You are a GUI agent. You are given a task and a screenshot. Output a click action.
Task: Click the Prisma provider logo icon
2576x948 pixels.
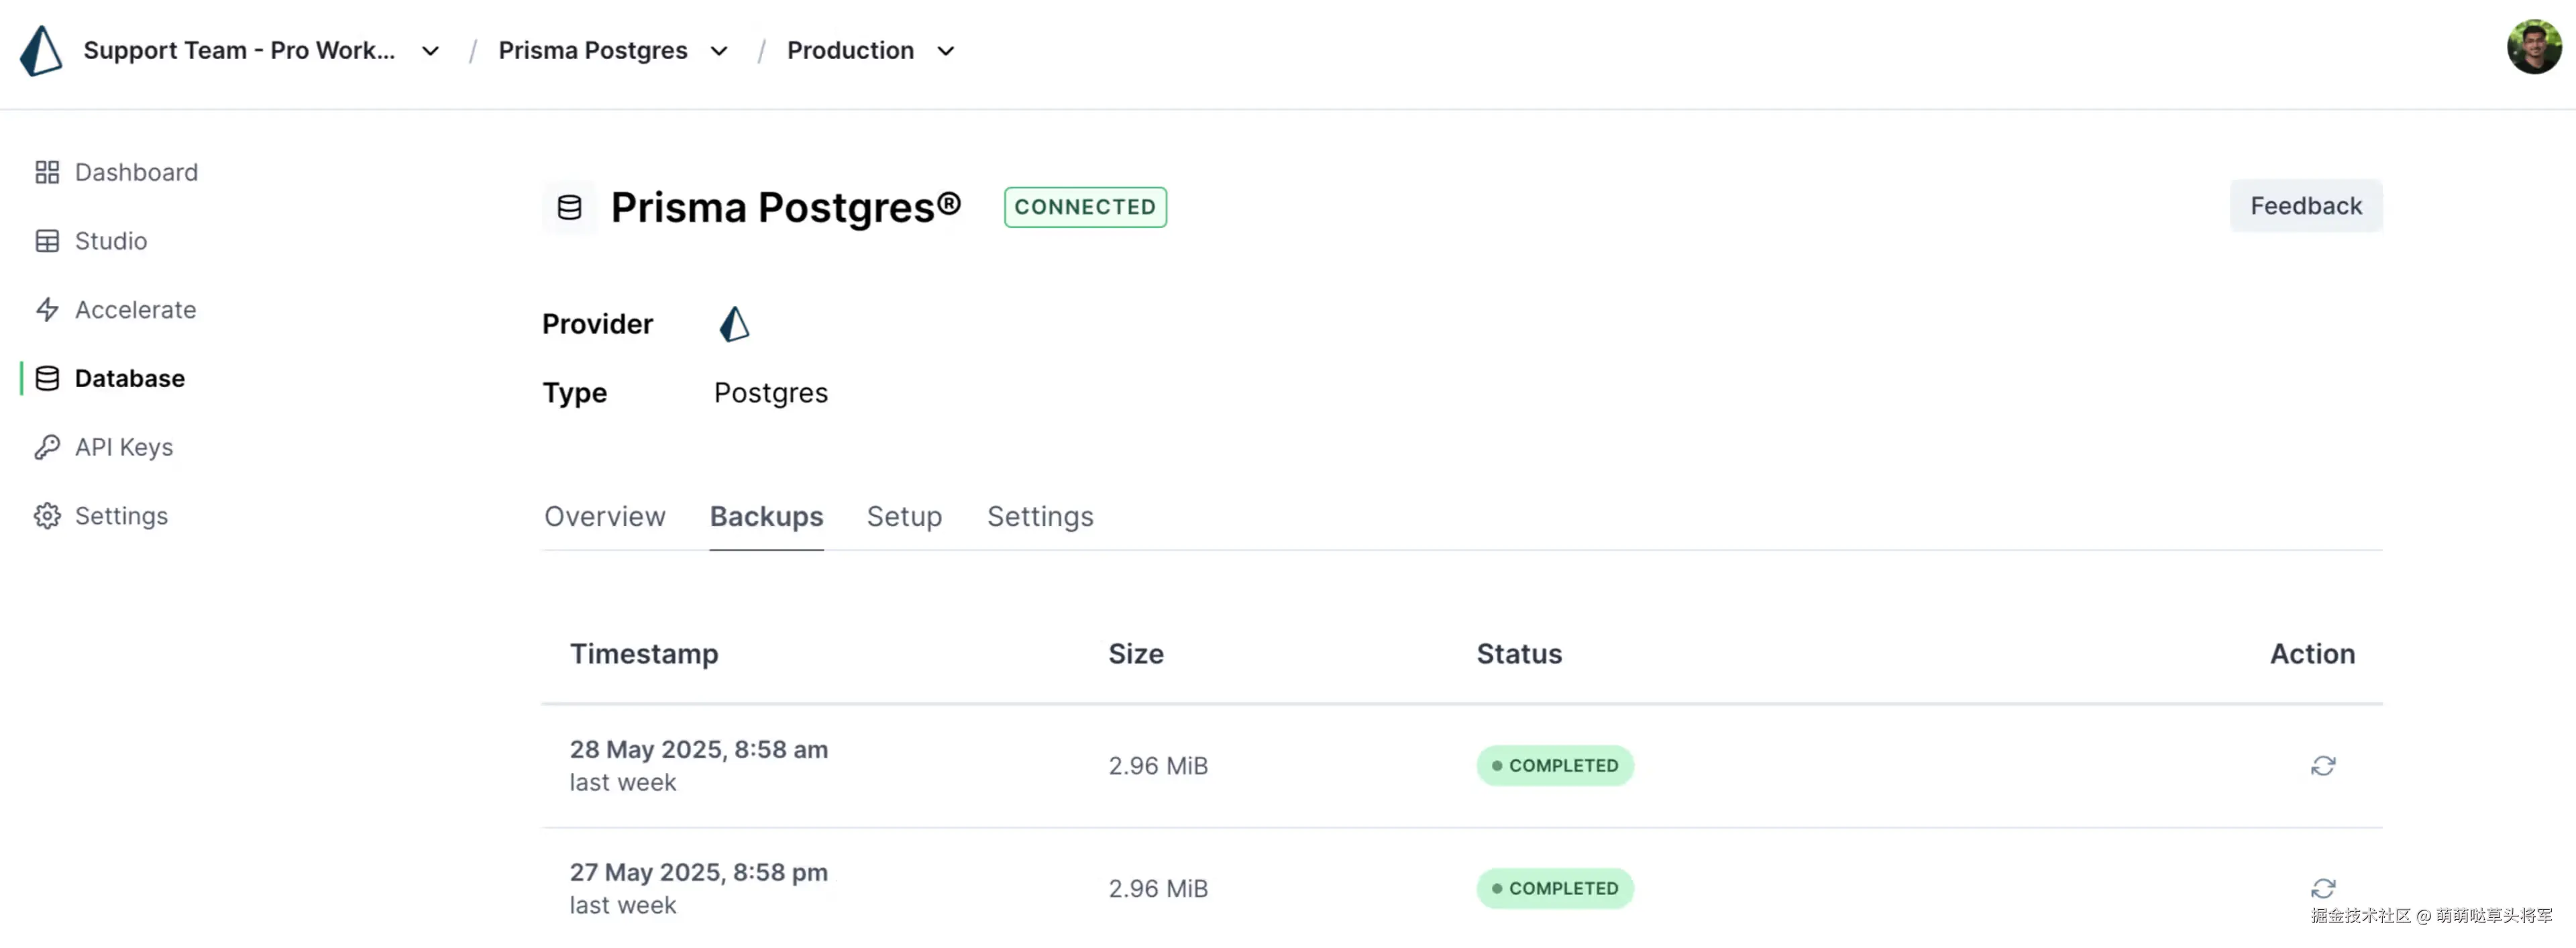pyautogui.click(x=734, y=324)
